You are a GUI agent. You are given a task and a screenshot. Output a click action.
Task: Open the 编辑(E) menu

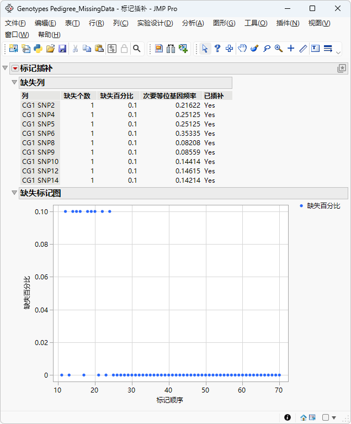[x=45, y=23]
